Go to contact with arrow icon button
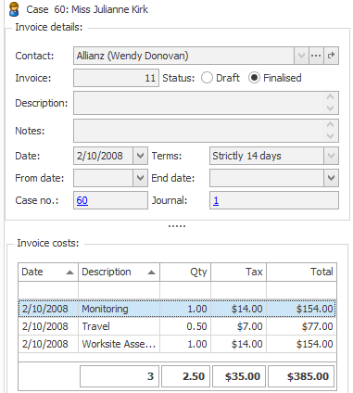This screenshot has width=353, height=393. click(x=332, y=56)
